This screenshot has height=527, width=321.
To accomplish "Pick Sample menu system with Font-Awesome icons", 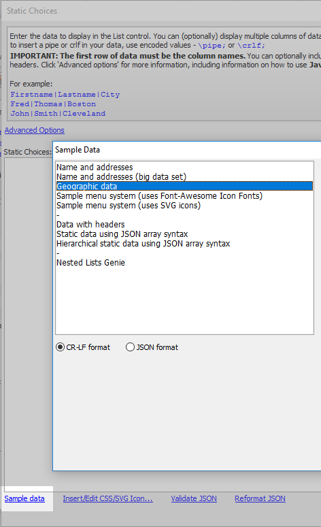I will click(x=184, y=195).
